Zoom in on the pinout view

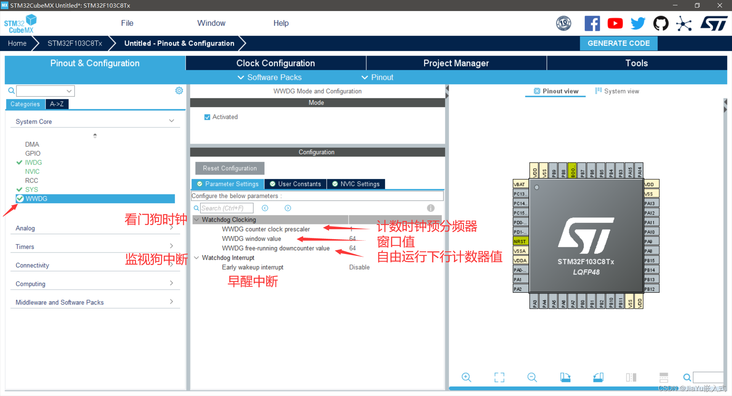pos(466,377)
